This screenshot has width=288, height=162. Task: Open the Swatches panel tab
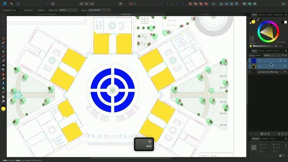tap(262, 15)
